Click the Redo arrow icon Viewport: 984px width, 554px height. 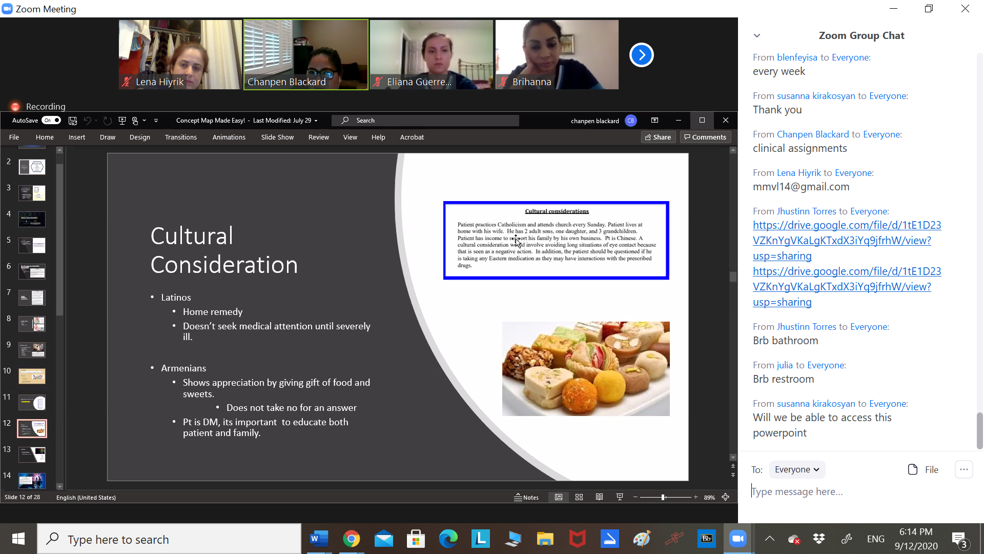[107, 121]
